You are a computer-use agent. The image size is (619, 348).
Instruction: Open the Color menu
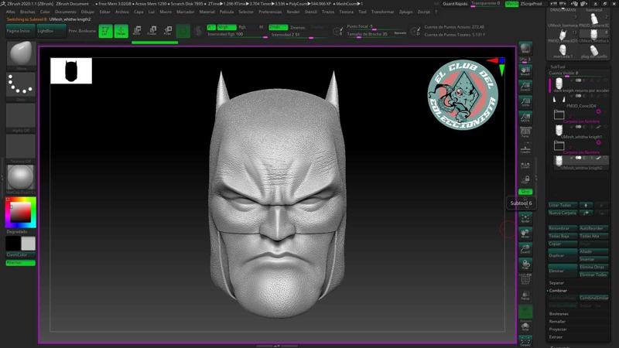point(45,12)
